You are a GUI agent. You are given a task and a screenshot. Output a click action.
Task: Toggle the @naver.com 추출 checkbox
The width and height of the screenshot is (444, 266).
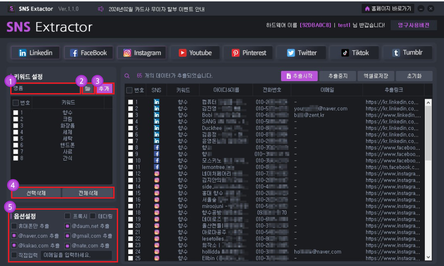14,235
